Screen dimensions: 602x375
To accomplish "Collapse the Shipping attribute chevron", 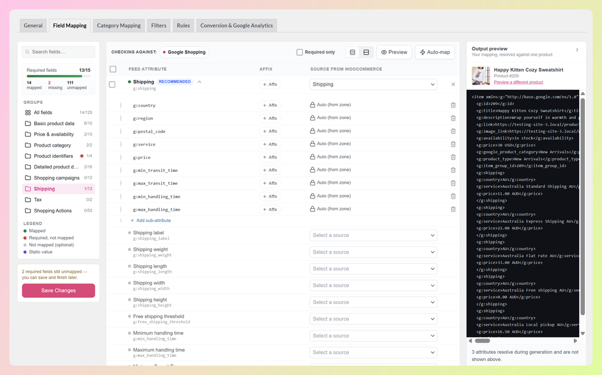I will pyautogui.click(x=199, y=82).
